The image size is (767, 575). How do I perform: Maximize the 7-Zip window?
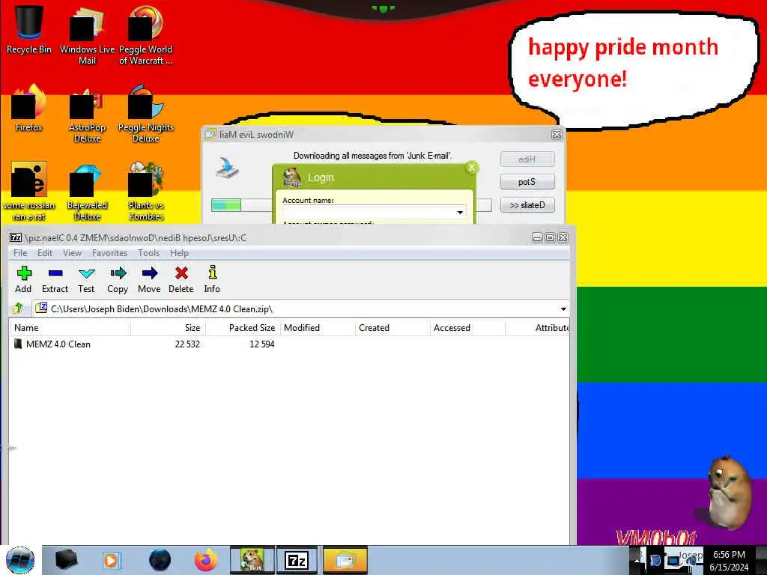(x=550, y=237)
